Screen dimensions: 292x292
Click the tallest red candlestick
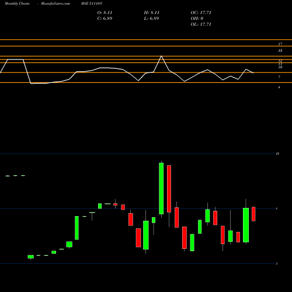click(169, 189)
